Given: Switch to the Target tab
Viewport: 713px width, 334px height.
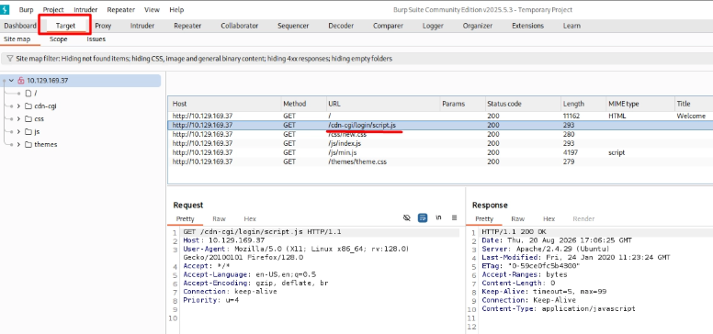Looking at the screenshot, I should point(65,26).
